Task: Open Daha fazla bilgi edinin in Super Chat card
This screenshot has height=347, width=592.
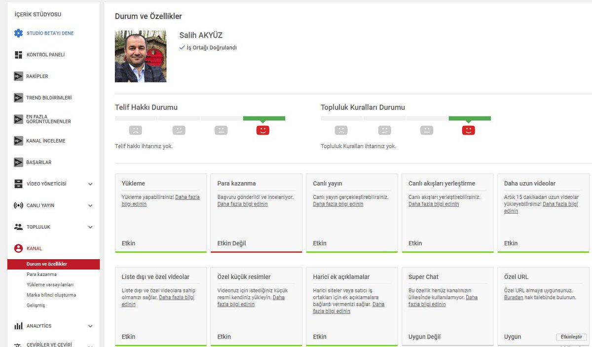Action: [x=443, y=301]
